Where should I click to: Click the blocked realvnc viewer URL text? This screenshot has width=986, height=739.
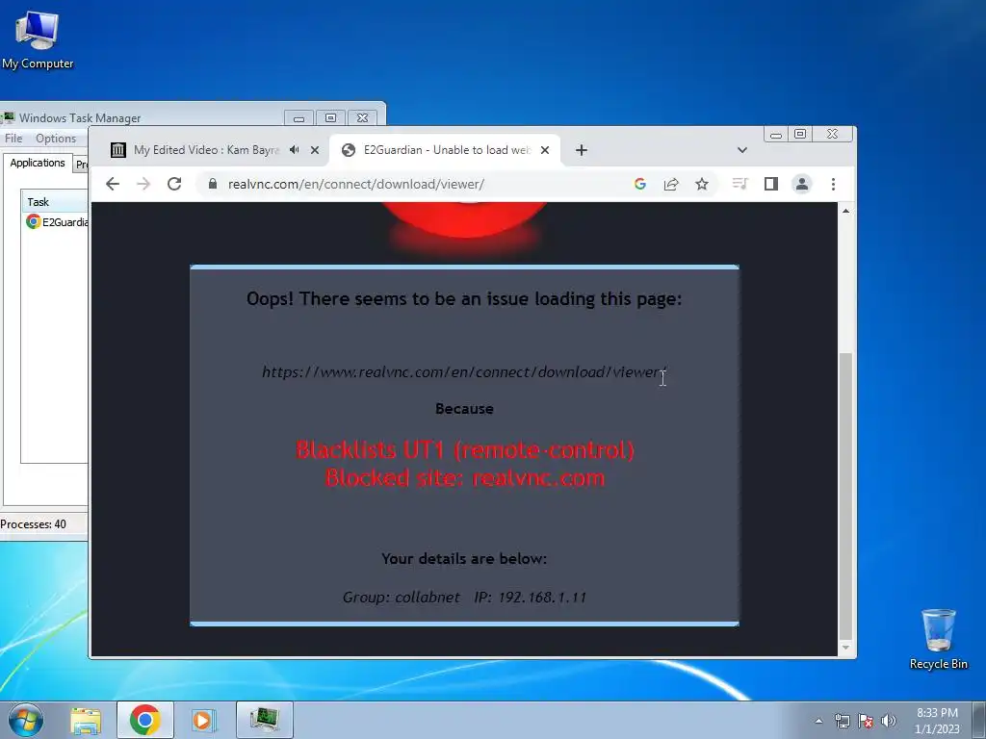pos(464,371)
